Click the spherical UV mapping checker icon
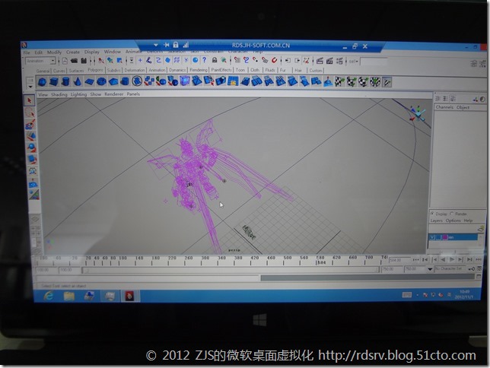 (363, 82)
